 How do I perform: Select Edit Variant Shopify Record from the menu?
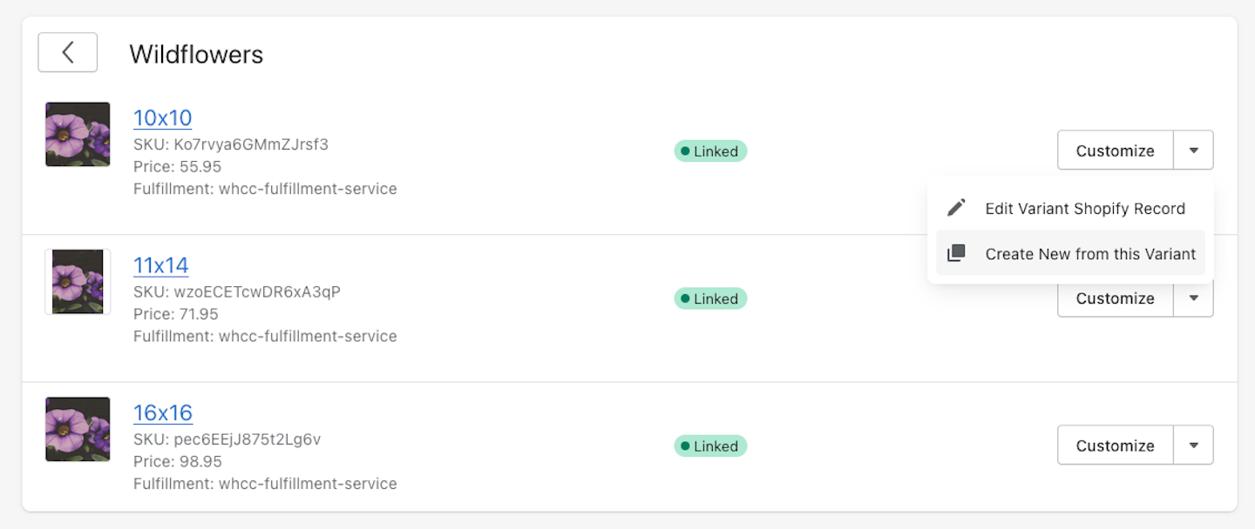pos(1085,208)
